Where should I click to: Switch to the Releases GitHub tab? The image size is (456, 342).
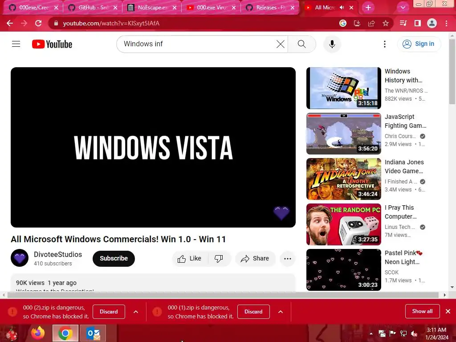270,8
